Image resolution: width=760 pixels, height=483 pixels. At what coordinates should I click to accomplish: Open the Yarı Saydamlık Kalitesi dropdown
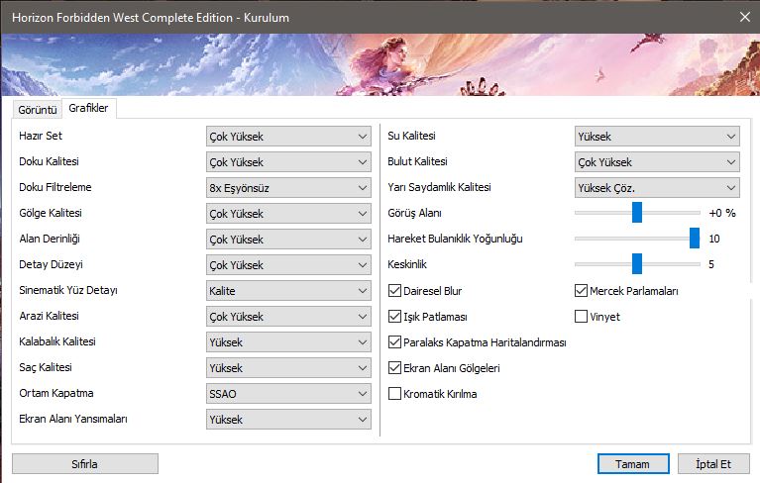pyautogui.click(x=657, y=188)
